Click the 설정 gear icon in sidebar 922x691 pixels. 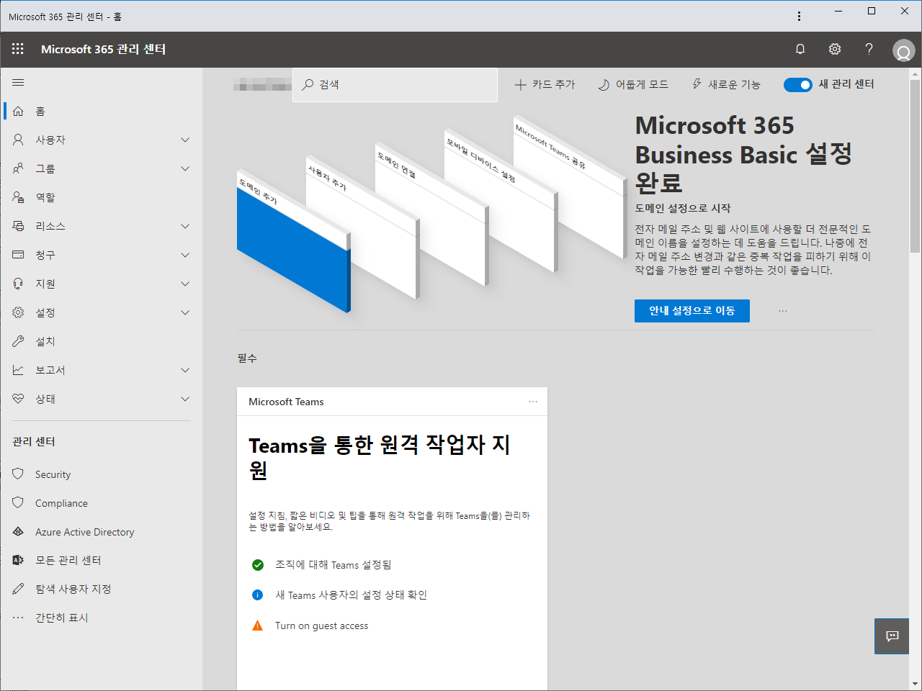(18, 312)
